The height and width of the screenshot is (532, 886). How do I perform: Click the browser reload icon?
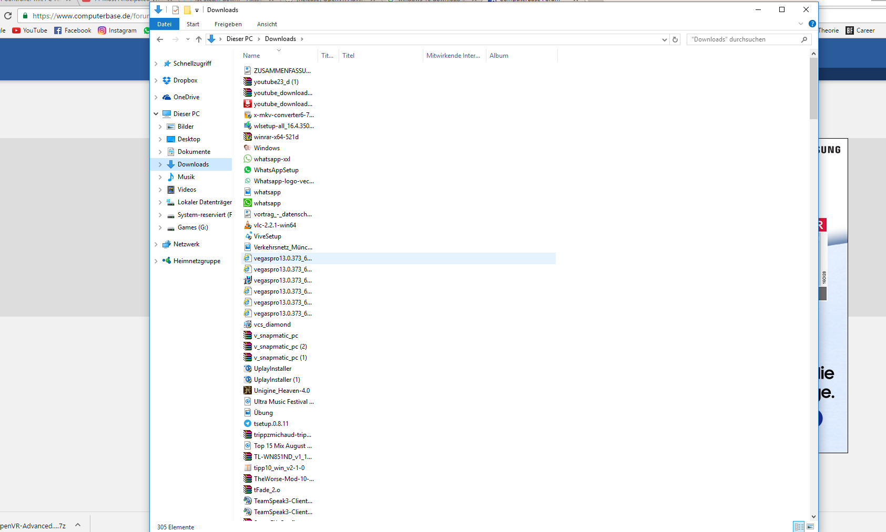[x=8, y=16]
